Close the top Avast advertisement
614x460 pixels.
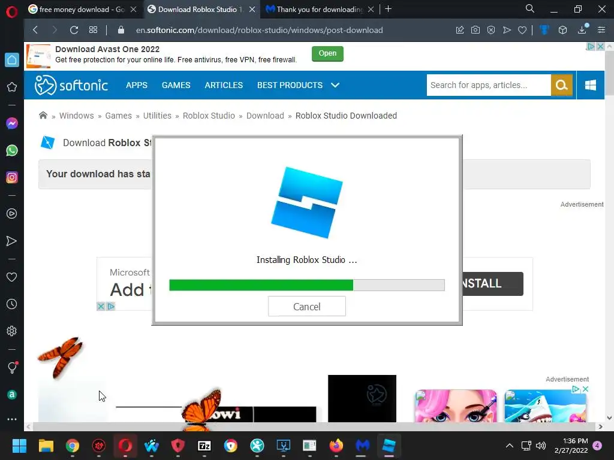coord(600,47)
